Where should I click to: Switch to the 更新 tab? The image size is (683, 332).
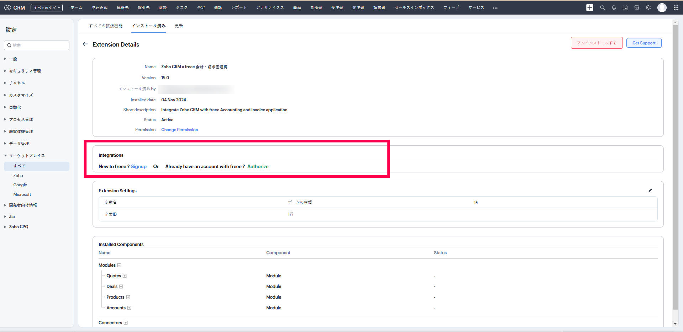179,26
